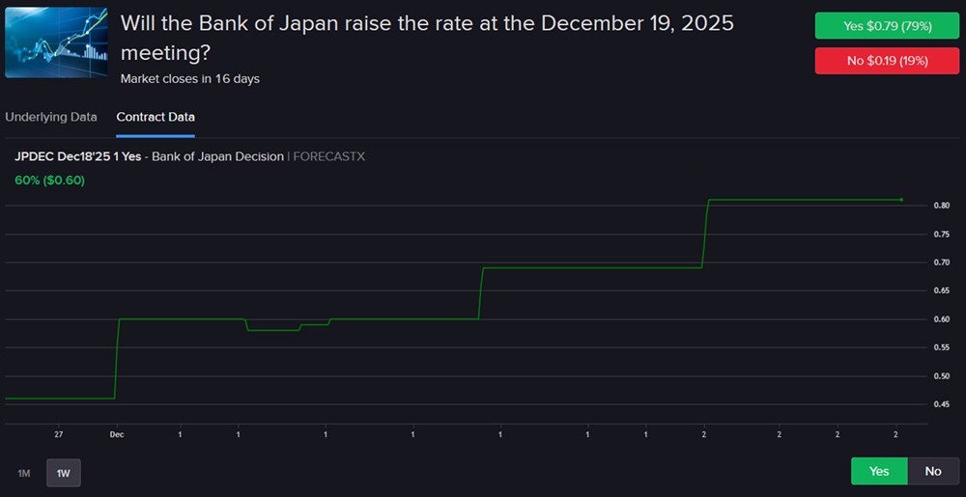
Task: Set chart range to 1M
Action: (x=24, y=473)
